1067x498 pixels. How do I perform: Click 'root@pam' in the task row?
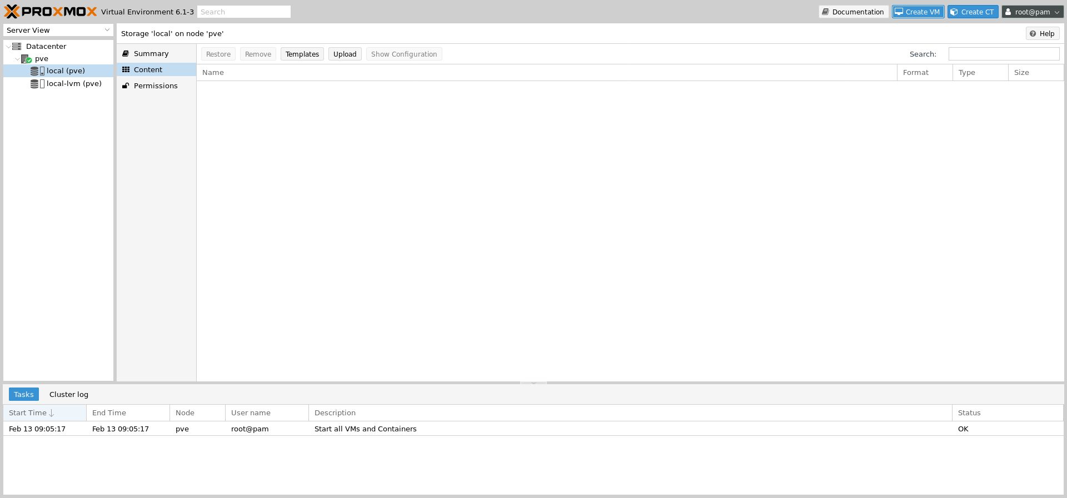250,429
